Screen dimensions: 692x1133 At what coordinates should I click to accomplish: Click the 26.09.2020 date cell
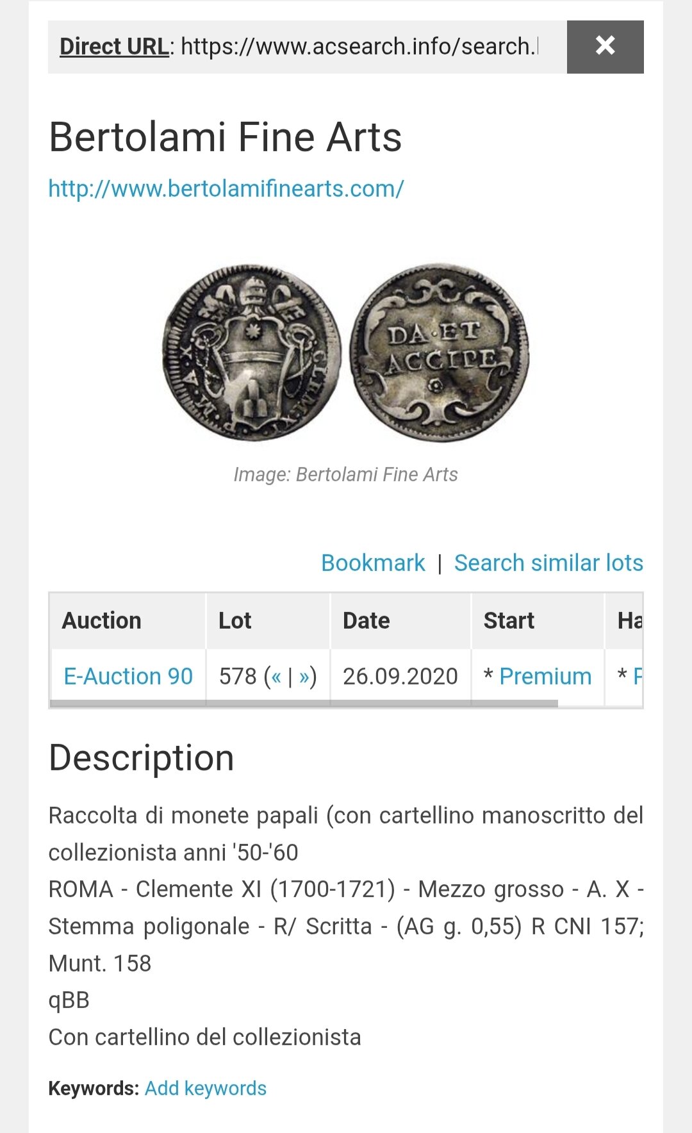tap(400, 676)
